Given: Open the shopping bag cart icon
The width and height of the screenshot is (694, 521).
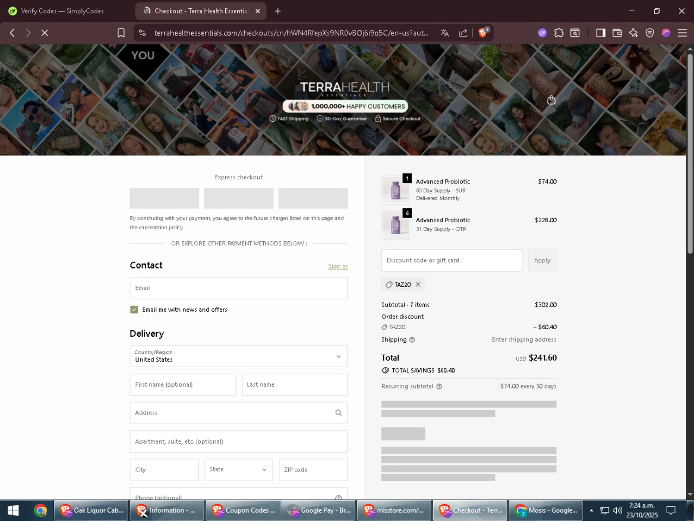Looking at the screenshot, I should click(x=551, y=100).
